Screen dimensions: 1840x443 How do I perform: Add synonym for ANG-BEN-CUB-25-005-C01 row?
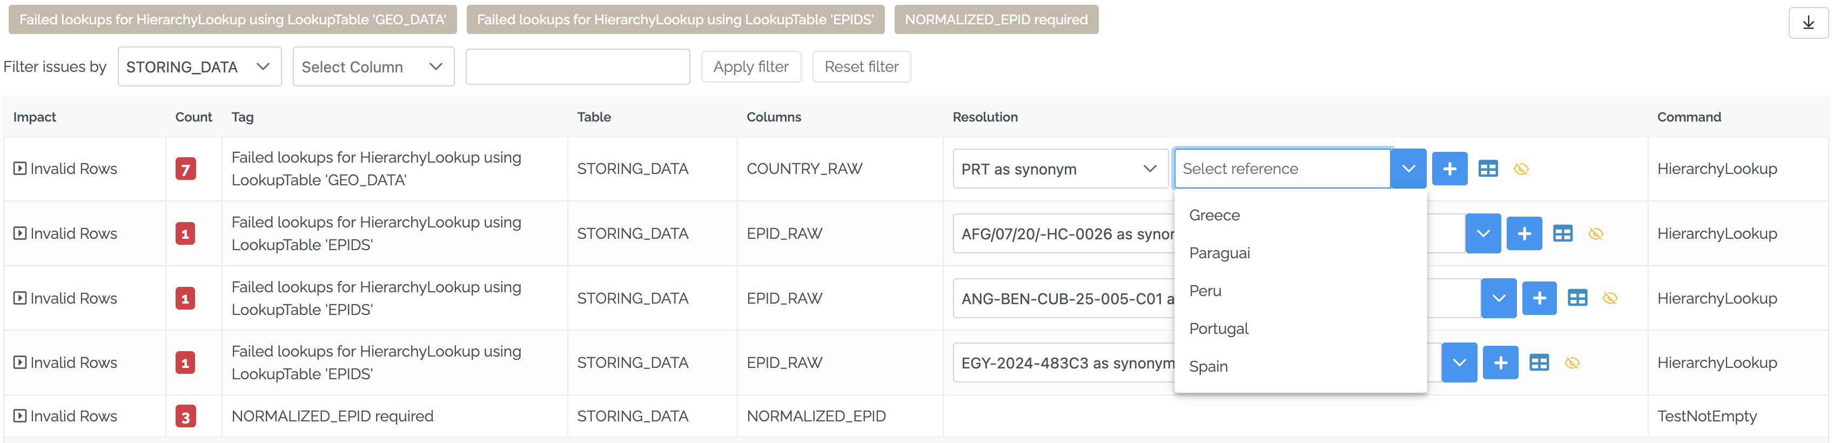(x=1539, y=298)
